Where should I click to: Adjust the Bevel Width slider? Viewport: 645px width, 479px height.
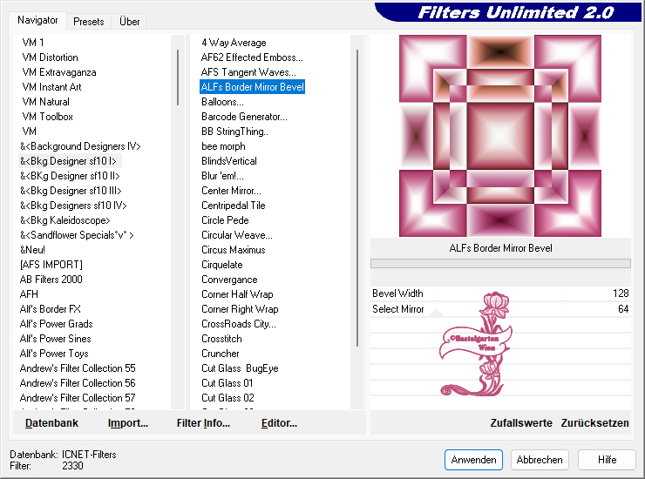[500, 293]
